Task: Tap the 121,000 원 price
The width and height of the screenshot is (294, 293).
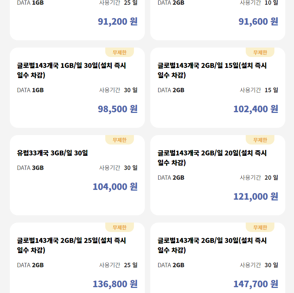Action: [x=256, y=196]
